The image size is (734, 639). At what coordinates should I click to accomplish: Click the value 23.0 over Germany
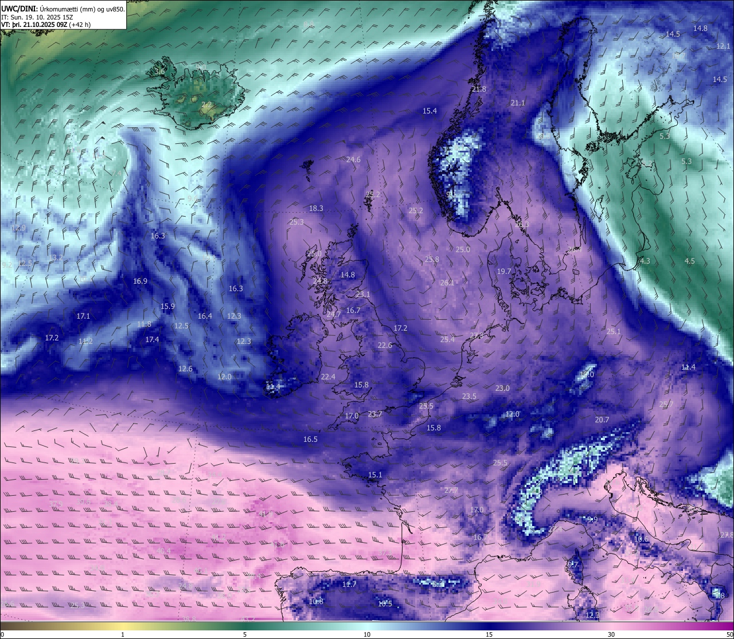tap(502, 388)
